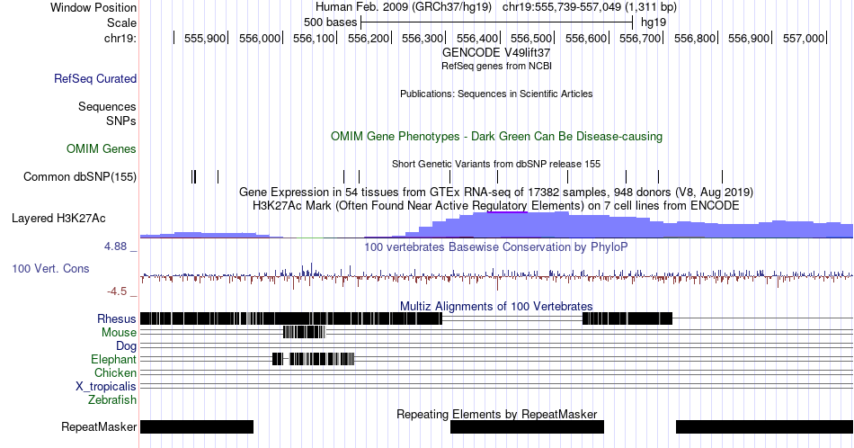Image resolution: width=854 pixels, height=448 pixels.
Task: Click the OMIM Genes track label
Action: pos(102,148)
